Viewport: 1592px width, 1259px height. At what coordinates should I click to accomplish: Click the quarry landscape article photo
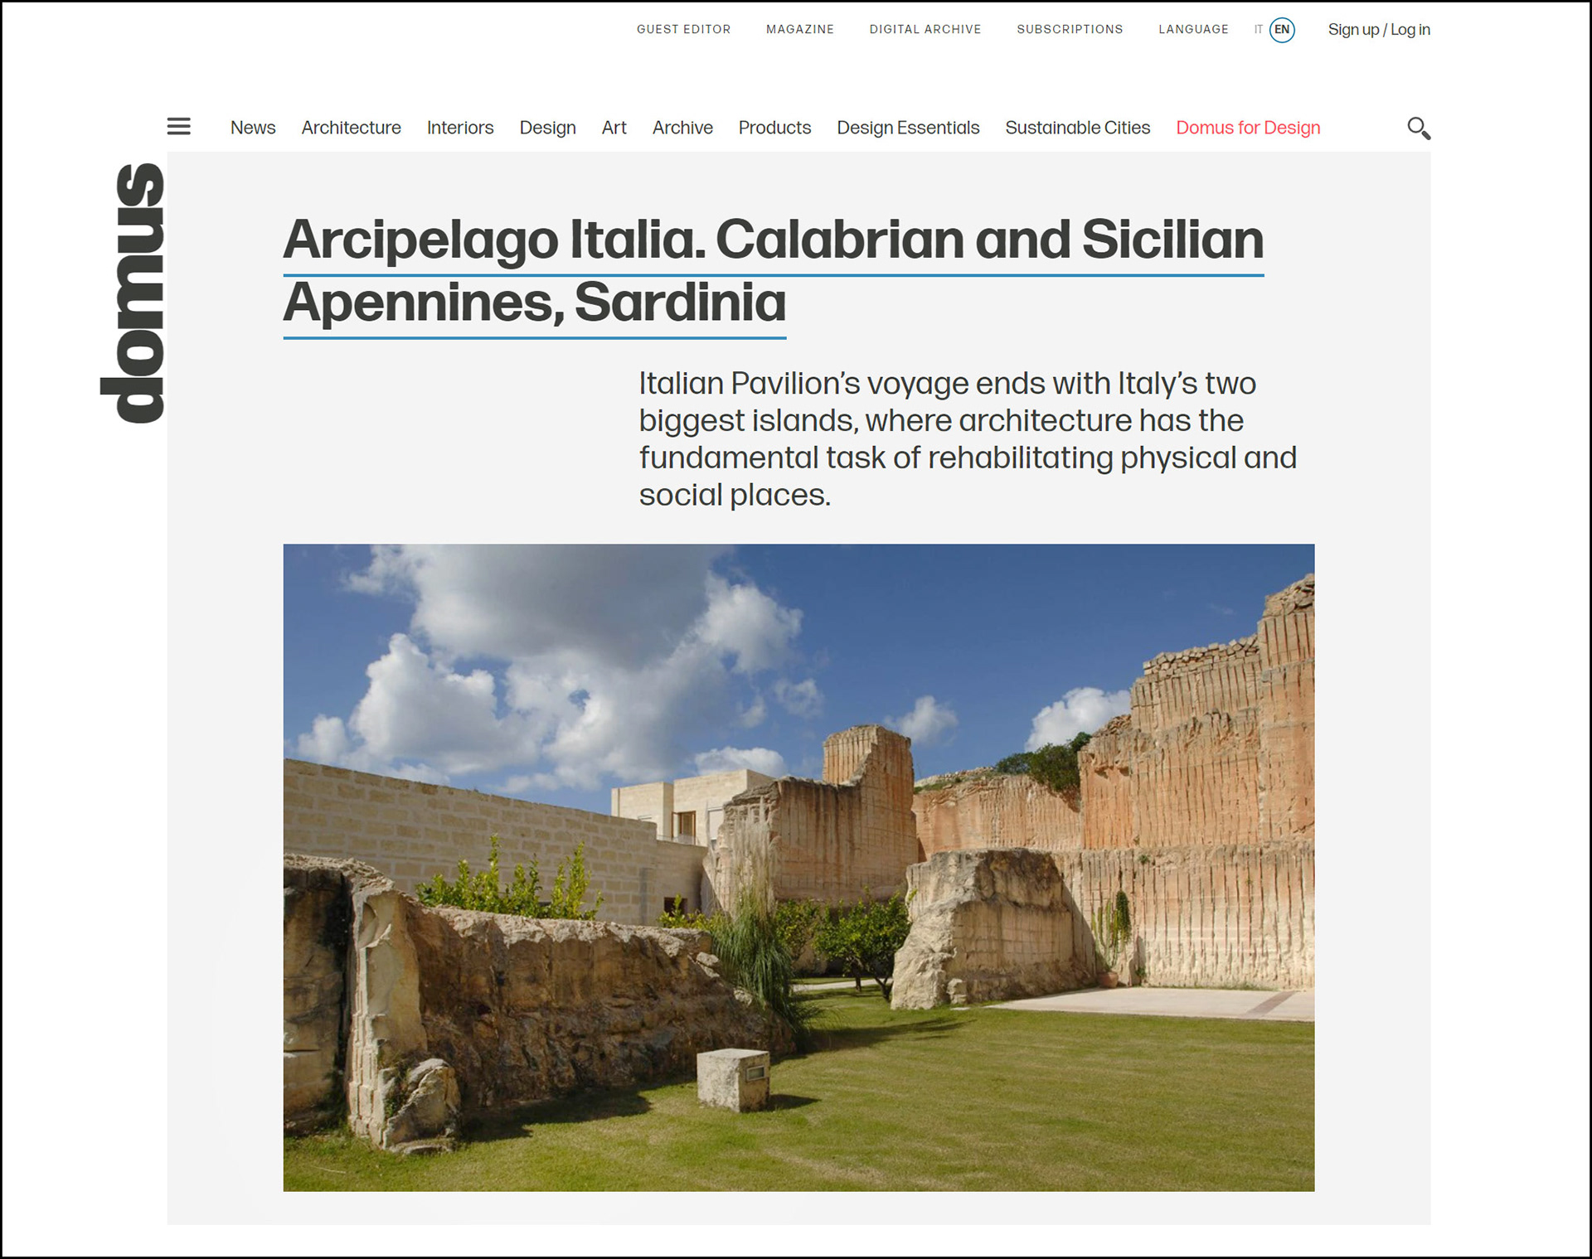point(798,867)
